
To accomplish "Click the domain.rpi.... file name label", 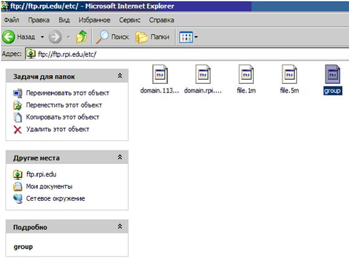I will pyautogui.click(x=203, y=91).
